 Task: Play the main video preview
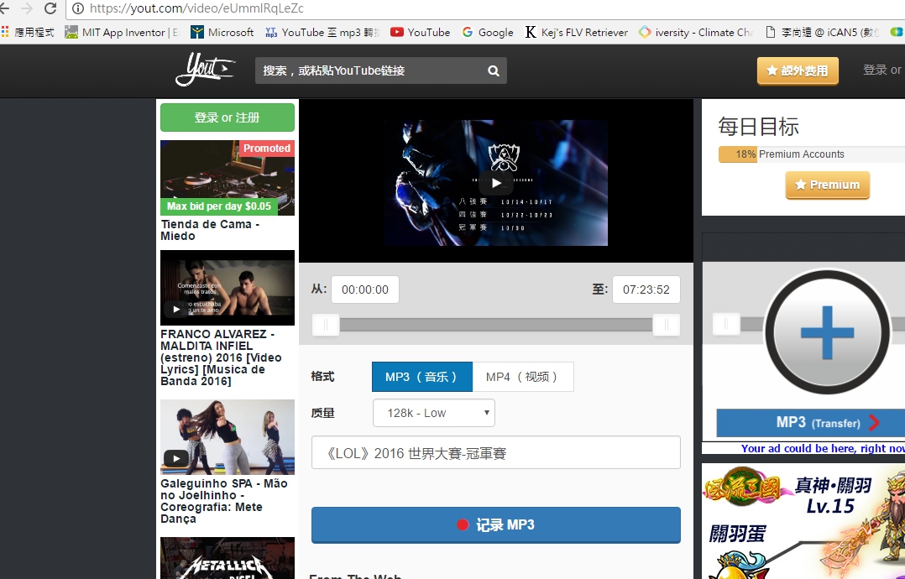click(496, 184)
